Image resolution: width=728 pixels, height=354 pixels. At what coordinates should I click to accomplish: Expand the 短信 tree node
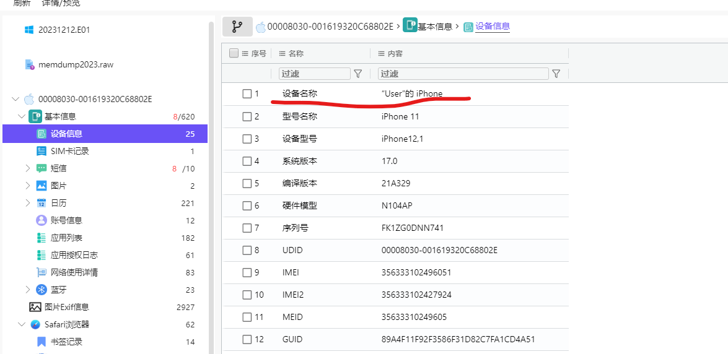[x=28, y=168]
